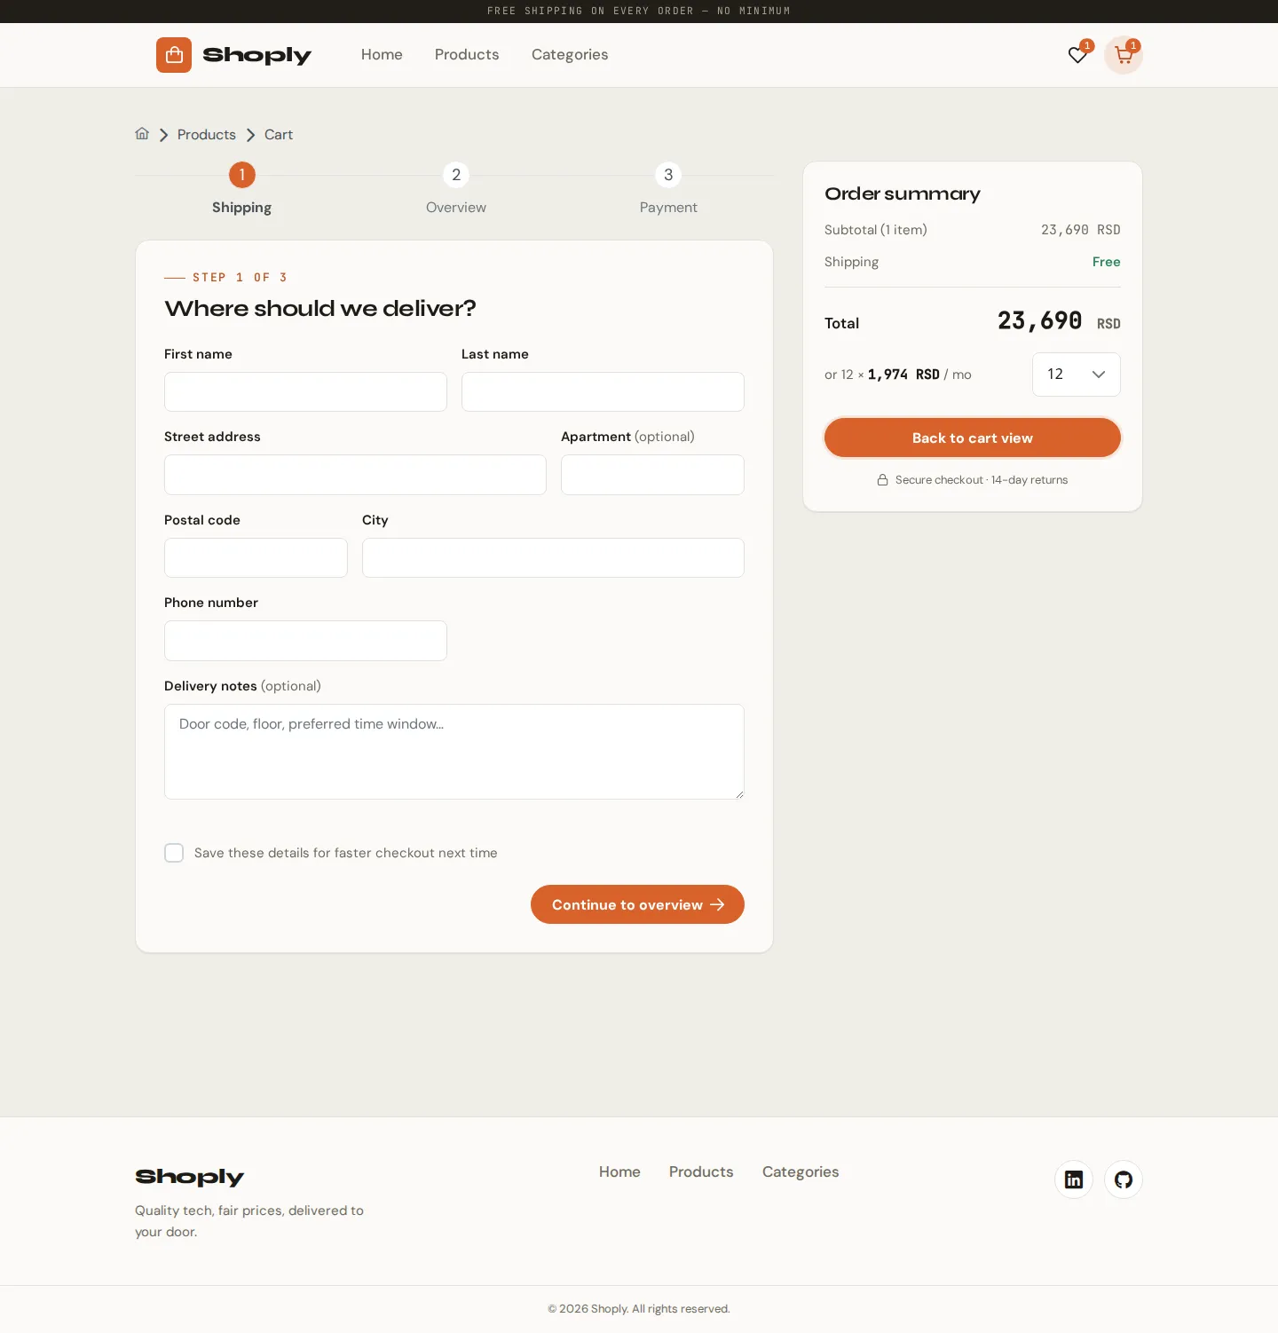Click step 2 Overview circle

pos(456,175)
